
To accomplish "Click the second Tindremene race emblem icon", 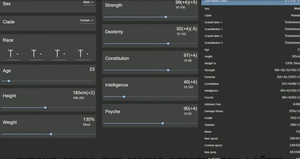I will (x=34, y=53).
